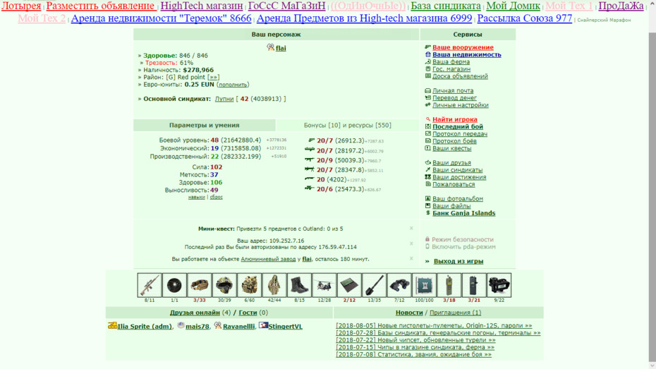Open the Мой Домик link

click(x=513, y=6)
